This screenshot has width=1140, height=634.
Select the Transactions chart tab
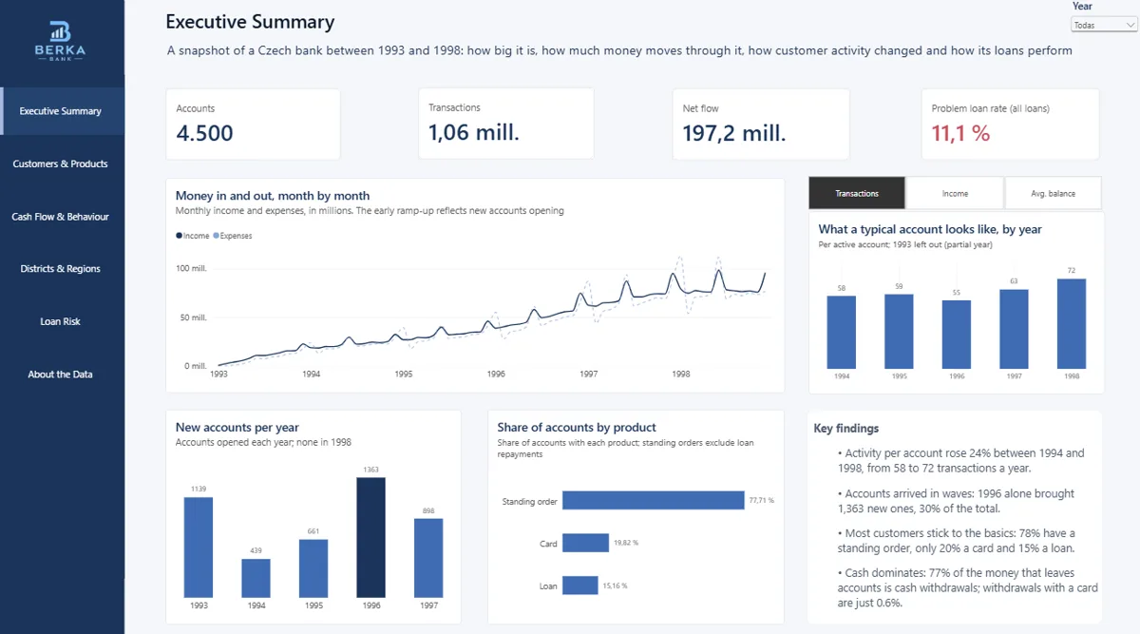pyautogui.click(x=857, y=193)
